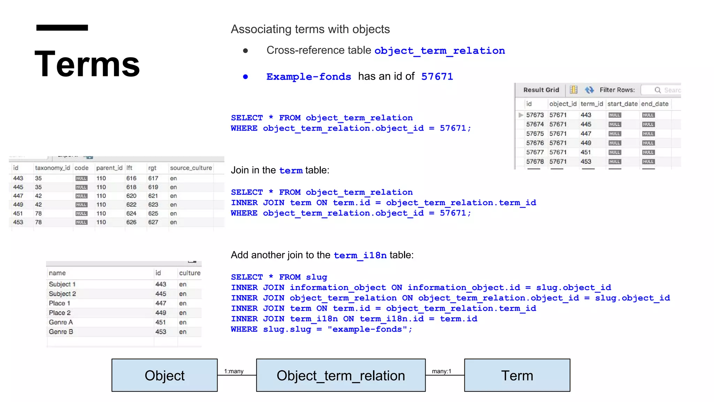Click the INNER JOIN information_object query line
Viewport: 714px width, 402px height.
coord(421,288)
